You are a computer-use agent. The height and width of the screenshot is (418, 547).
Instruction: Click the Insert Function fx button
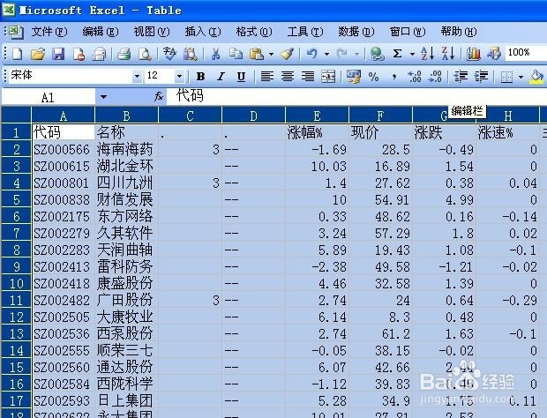(159, 96)
